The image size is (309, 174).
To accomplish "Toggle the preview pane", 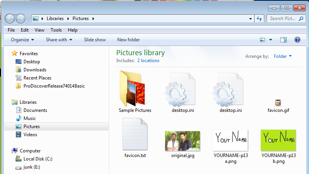I will coord(284,40).
